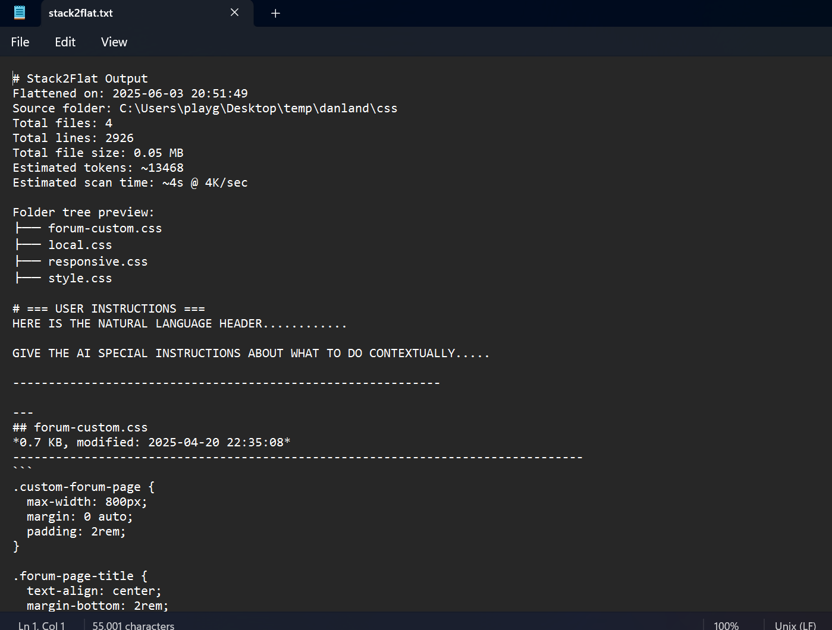832x630 pixels.
Task: Click the Ln 1, Col 1 cursor position indicator
Action: point(42,625)
